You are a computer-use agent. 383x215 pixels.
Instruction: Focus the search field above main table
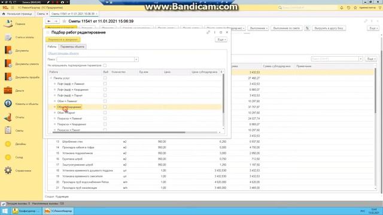click(335, 59)
